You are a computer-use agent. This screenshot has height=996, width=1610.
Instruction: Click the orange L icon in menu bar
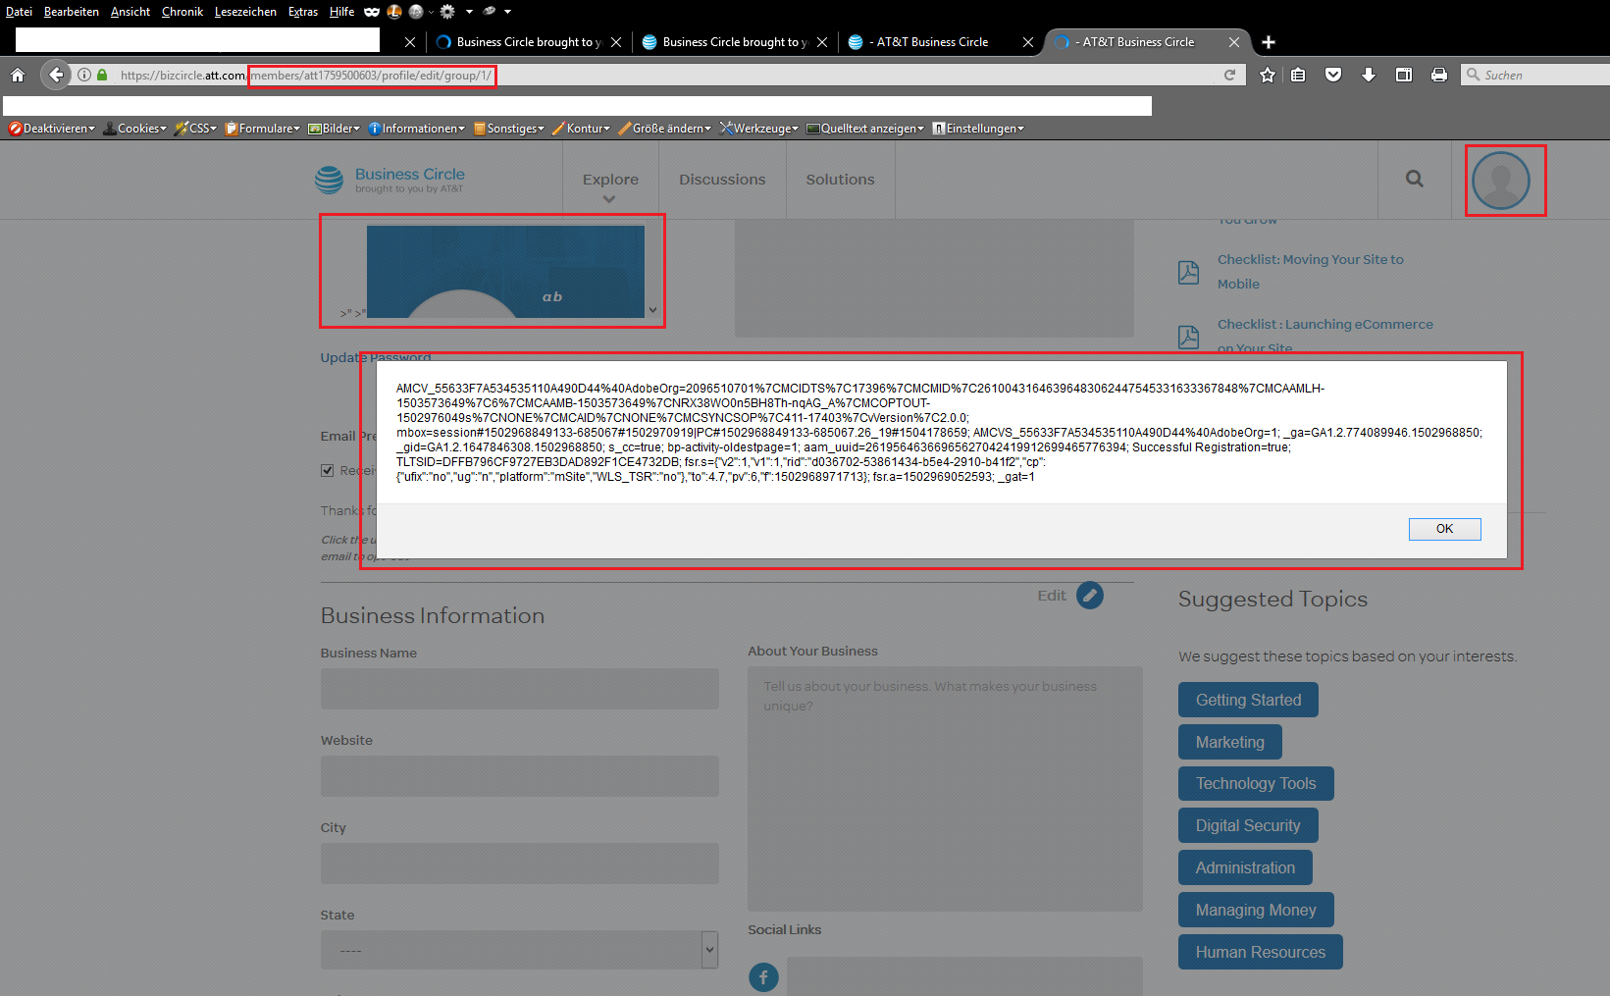click(x=394, y=12)
